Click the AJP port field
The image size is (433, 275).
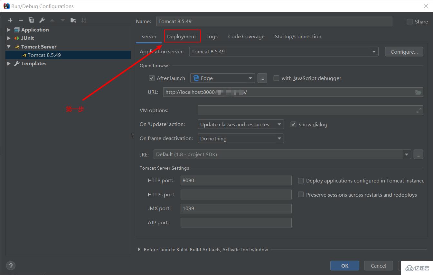point(236,223)
